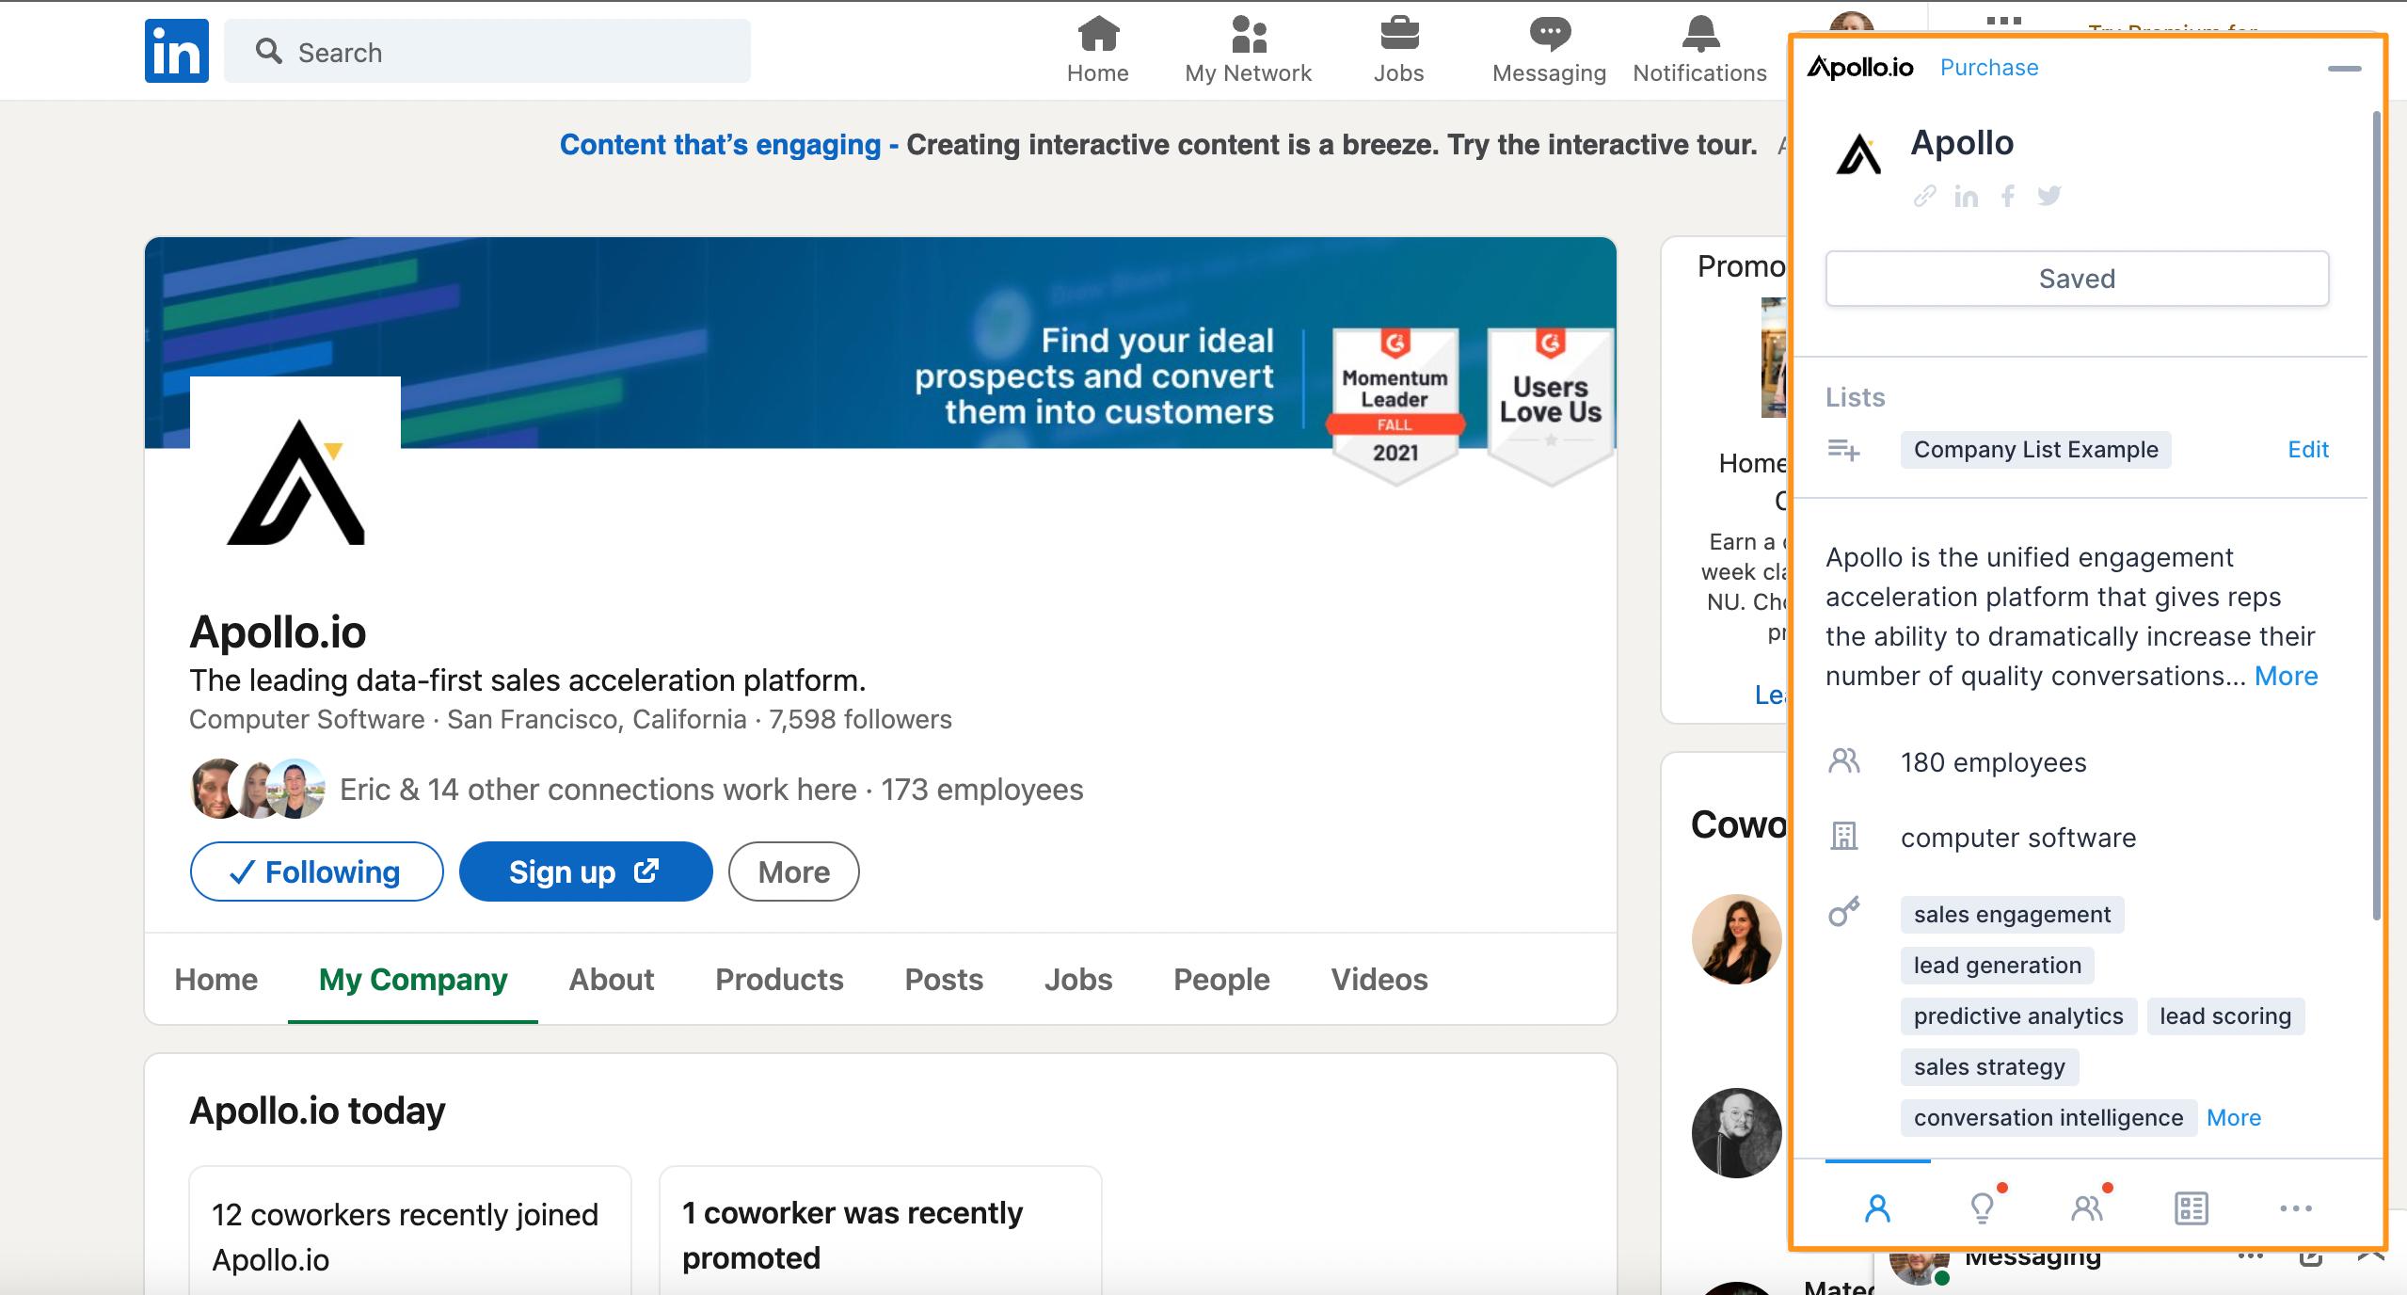
Task: Click Edit next to Company List Example
Action: point(2308,450)
